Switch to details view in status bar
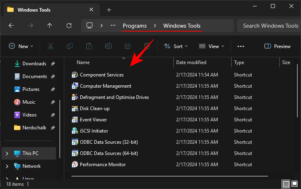Screen dimensions: 301x189 286,184
